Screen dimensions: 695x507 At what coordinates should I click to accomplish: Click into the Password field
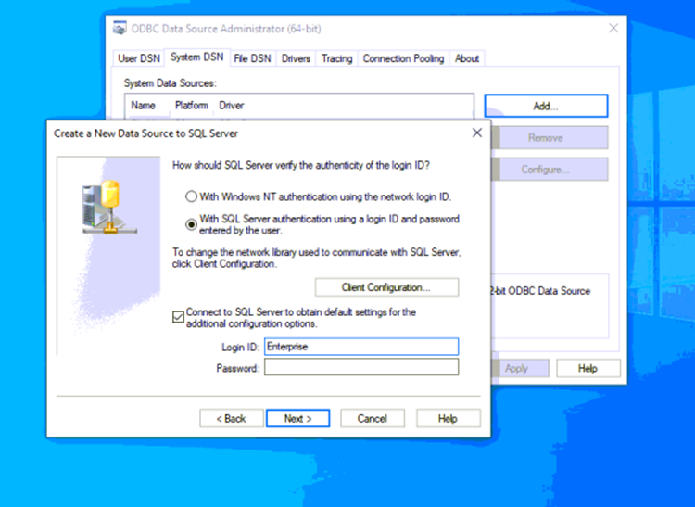coord(361,367)
